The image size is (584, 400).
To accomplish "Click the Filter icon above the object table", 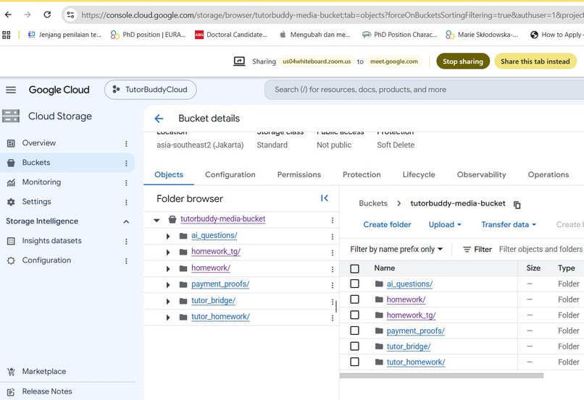I will [x=467, y=250].
